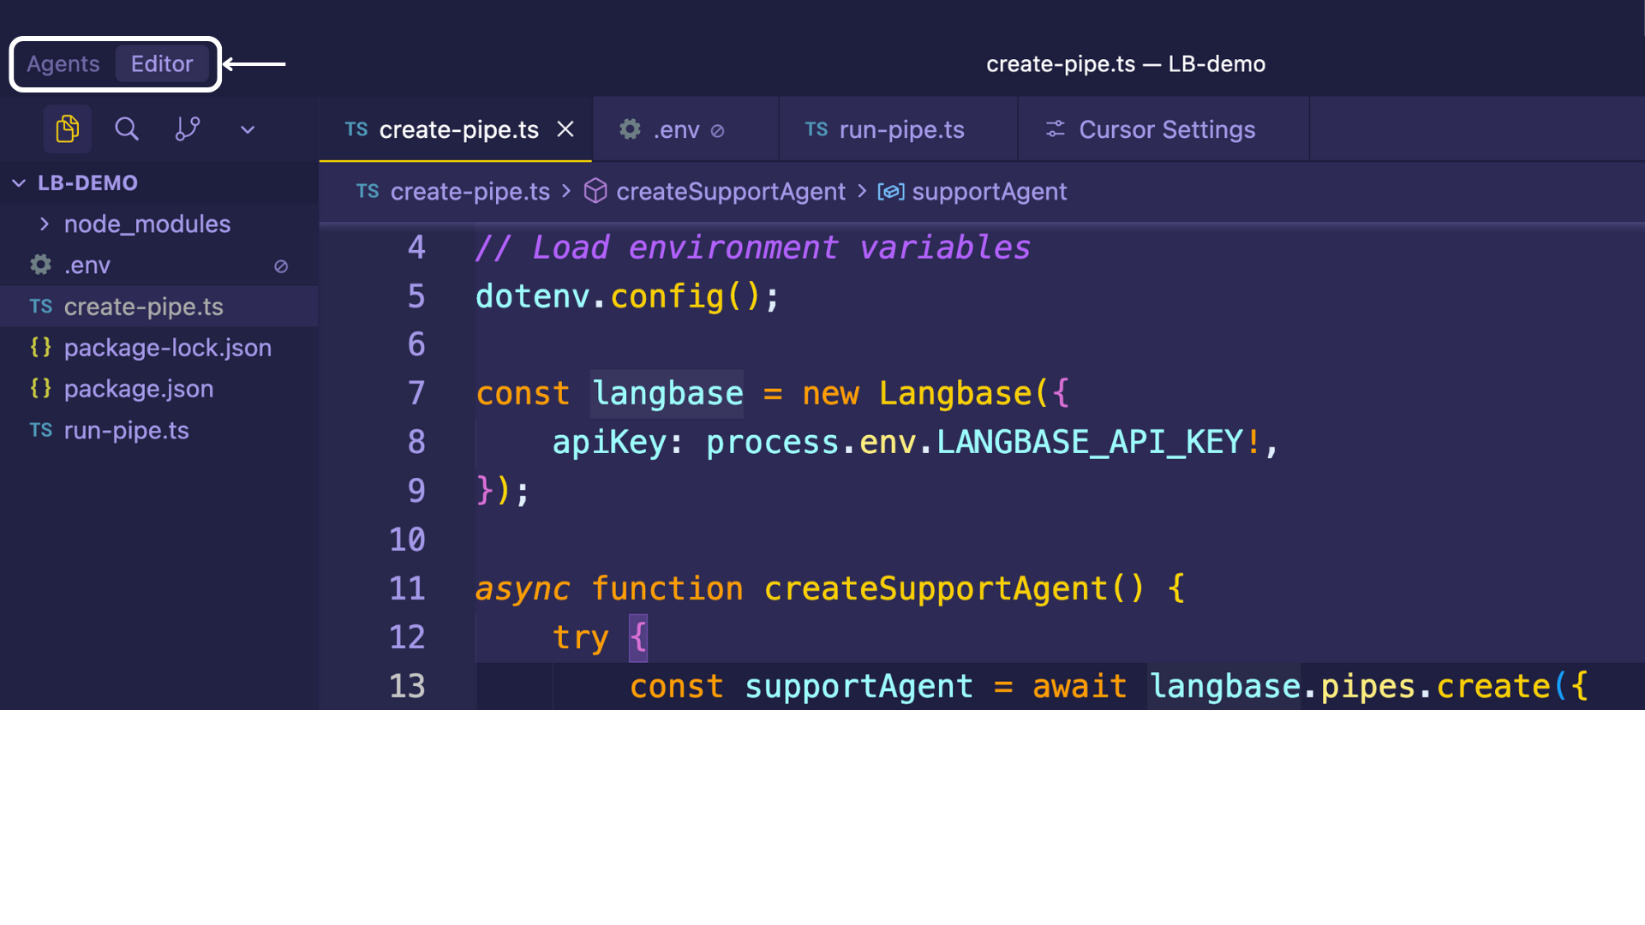The image size is (1645, 925).
Task: Click the supportAgent variable breadcrumb icon
Action: tap(890, 191)
